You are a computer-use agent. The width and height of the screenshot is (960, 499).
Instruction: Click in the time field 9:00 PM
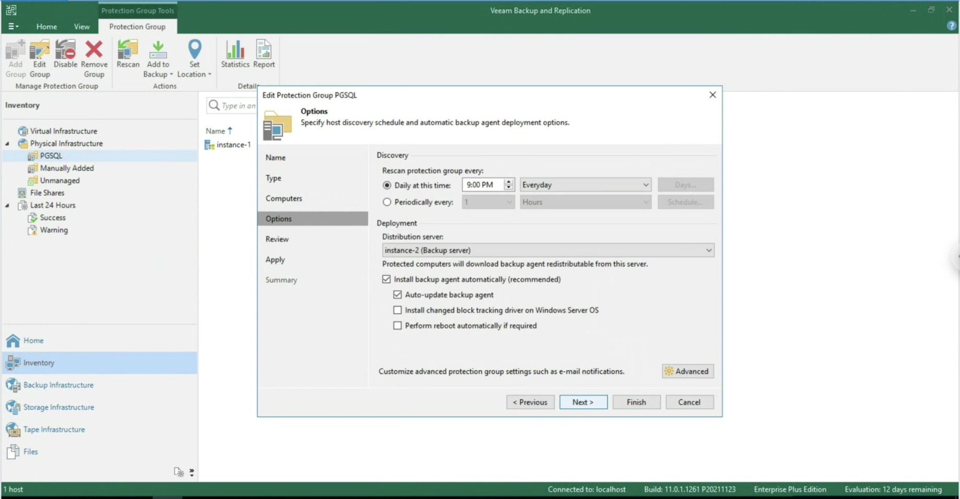483,185
